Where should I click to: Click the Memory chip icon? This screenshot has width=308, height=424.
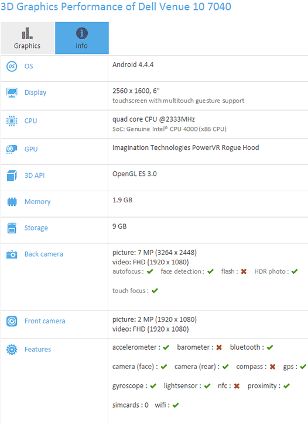(12, 202)
